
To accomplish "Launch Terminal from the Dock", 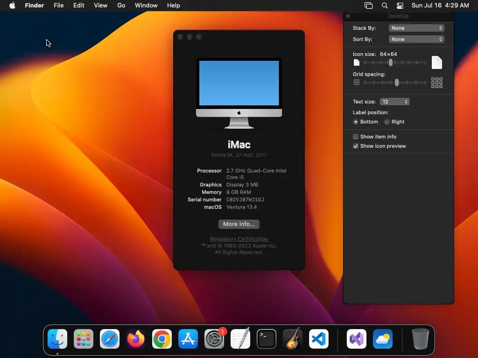I will pyautogui.click(x=267, y=339).
